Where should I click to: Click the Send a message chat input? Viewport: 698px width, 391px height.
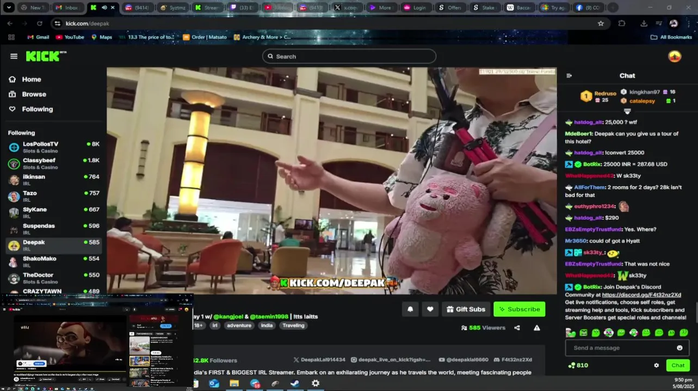[627, 348]
